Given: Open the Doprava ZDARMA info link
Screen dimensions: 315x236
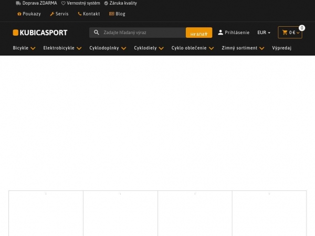Looking at the screenshot, I should coord(40,3).
